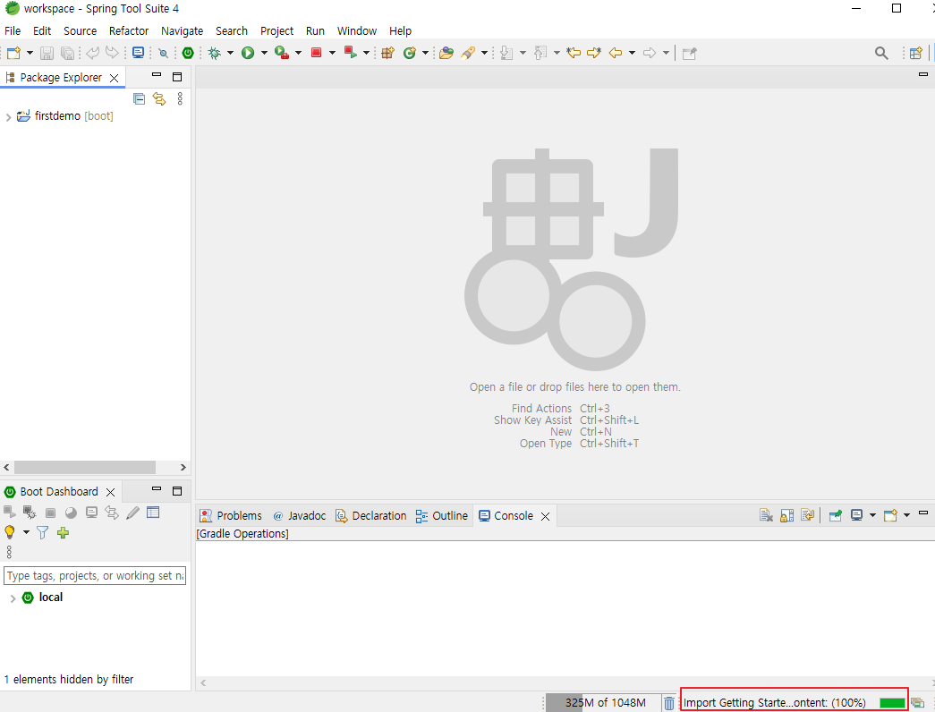Image resolution: width=935 pixels, height=712 pixels.
Task: Click the Run with toolbox (External Tools) icon
Action: (282, 53)
